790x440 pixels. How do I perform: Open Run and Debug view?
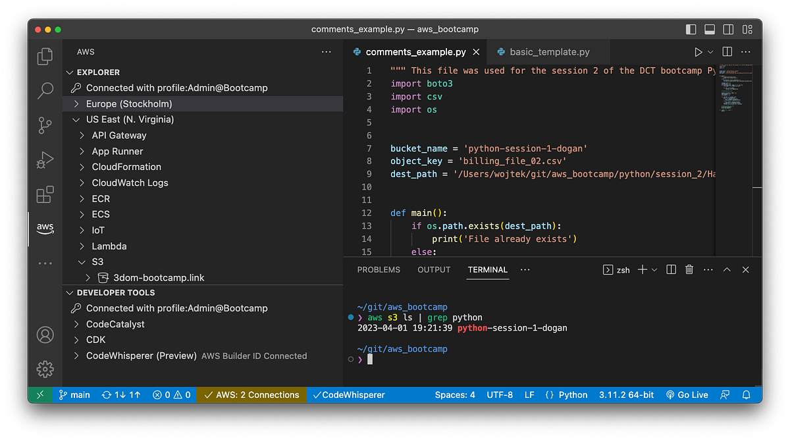pos(45,160)
